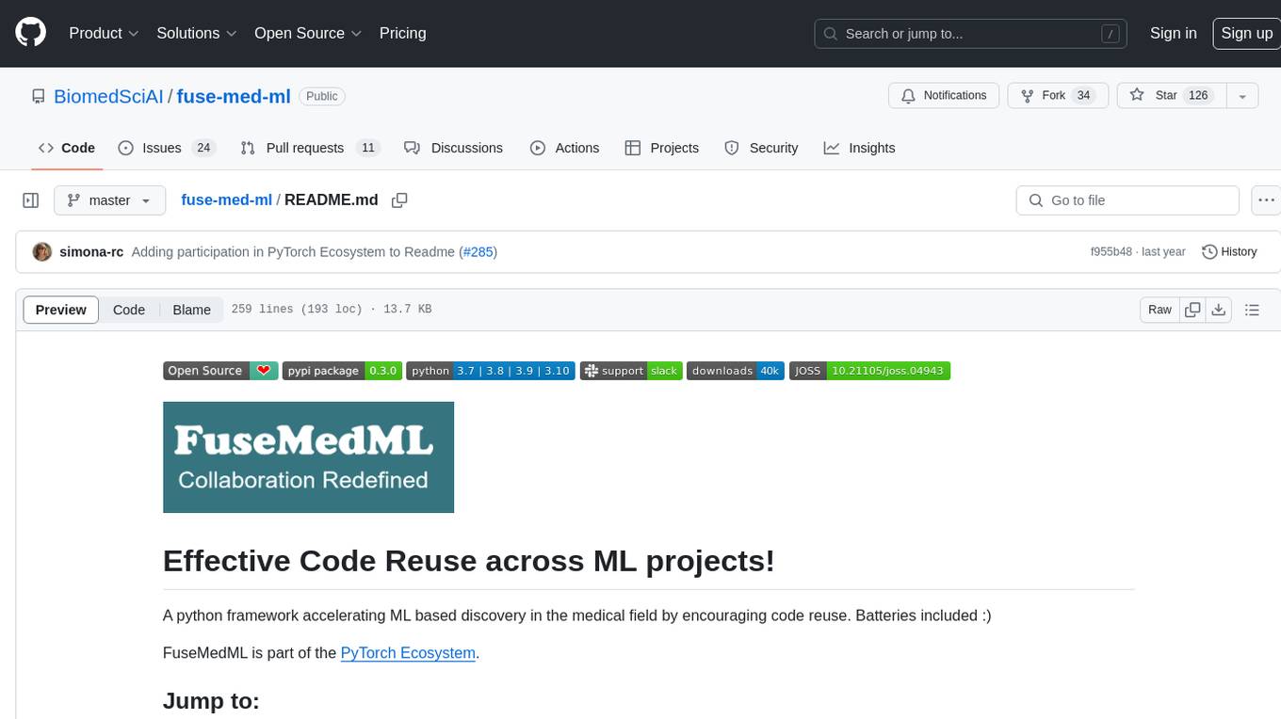Viewport: 1281px width, 719px height.
Task: Expand the Open Source menu
Action: (x=308, y=33)
